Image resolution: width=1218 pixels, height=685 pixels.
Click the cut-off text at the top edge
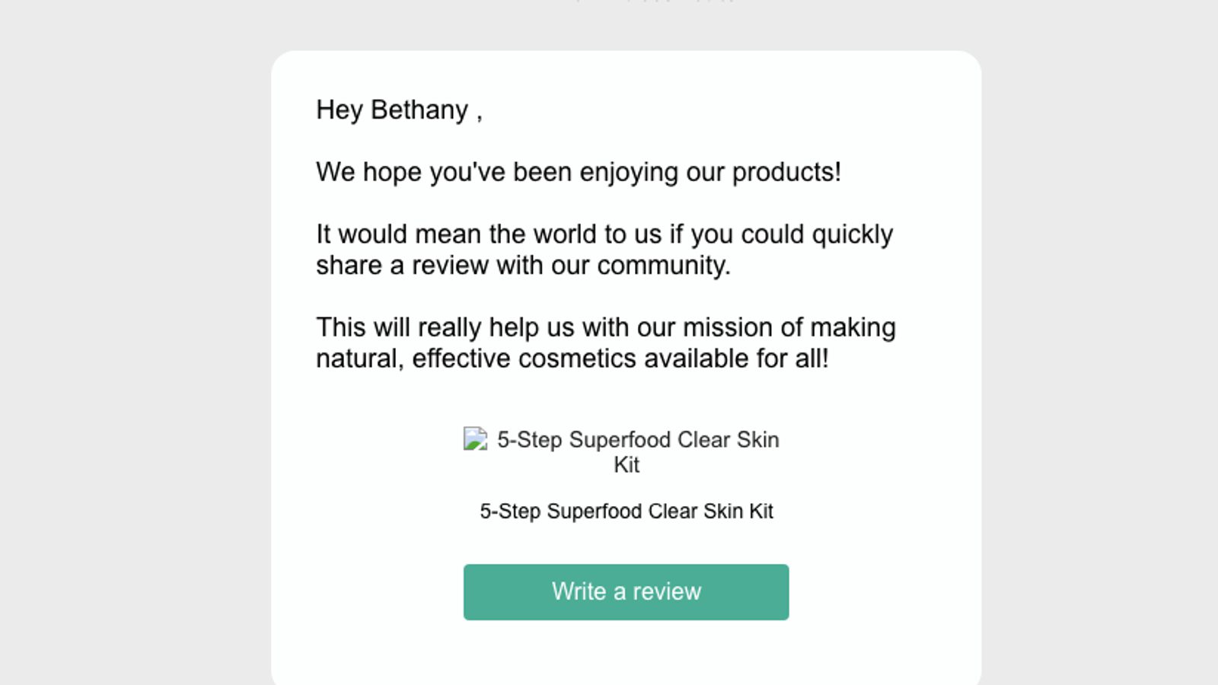[x=655, y=2]
